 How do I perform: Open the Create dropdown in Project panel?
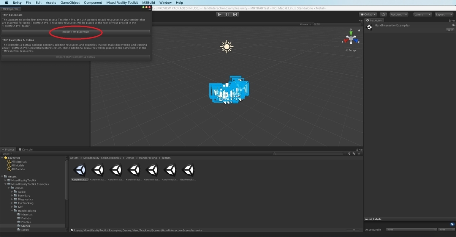point(7,154)
